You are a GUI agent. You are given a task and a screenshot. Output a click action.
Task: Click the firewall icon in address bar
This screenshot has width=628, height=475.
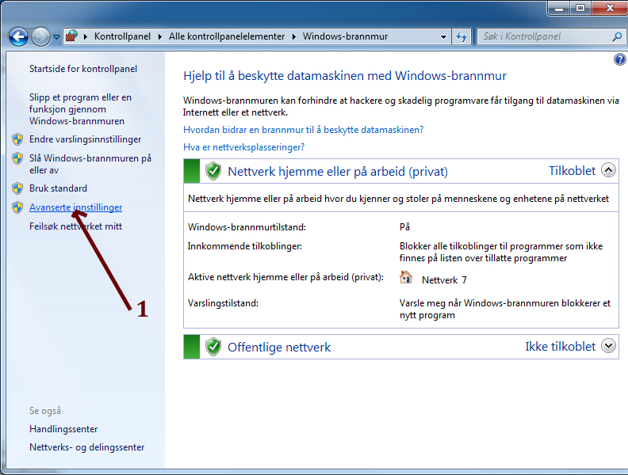coord(71,36)
